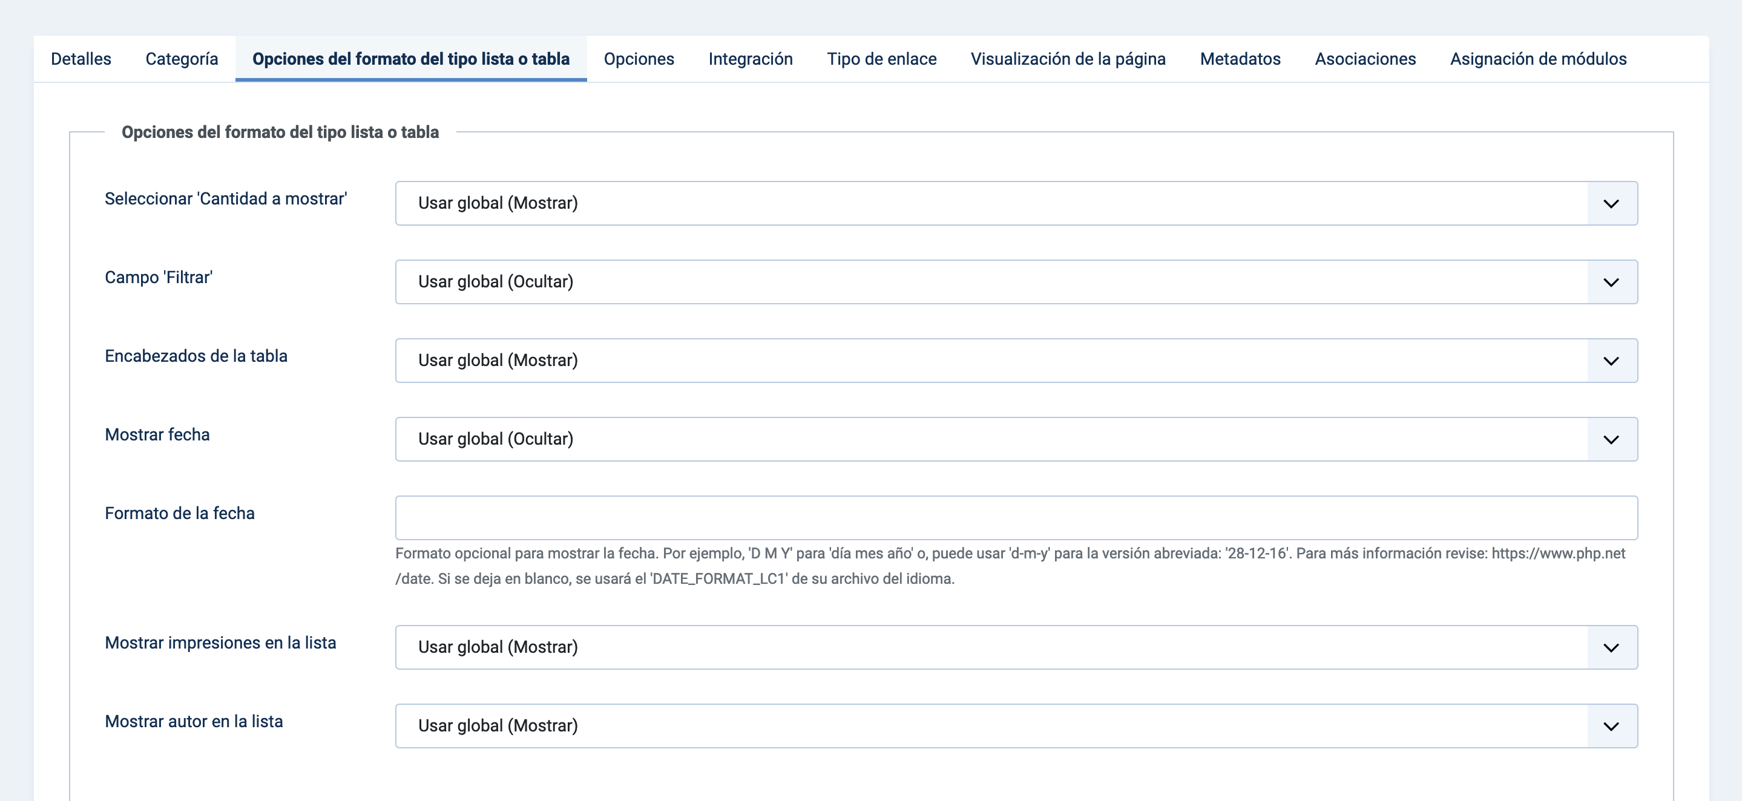
Task: Click the 'Formato de la fecha' label
Action: point(180,514)
